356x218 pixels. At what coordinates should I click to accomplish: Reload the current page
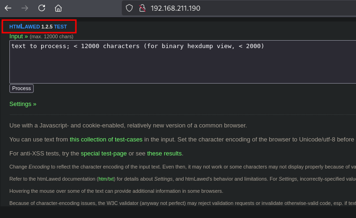[x=42, y=8]
